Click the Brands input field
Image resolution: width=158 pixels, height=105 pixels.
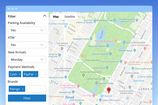point(27,89)
